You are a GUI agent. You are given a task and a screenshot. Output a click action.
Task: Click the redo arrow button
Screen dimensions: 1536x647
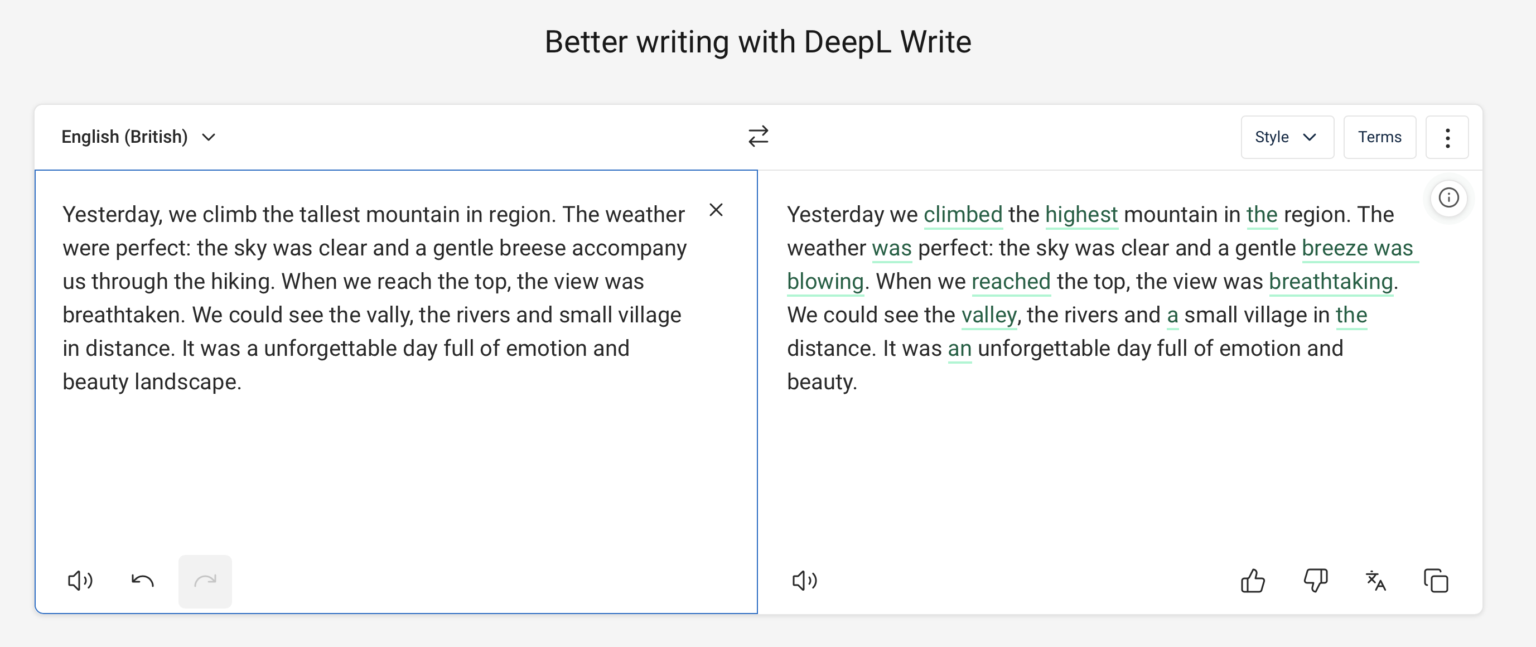tap(205, 580)
